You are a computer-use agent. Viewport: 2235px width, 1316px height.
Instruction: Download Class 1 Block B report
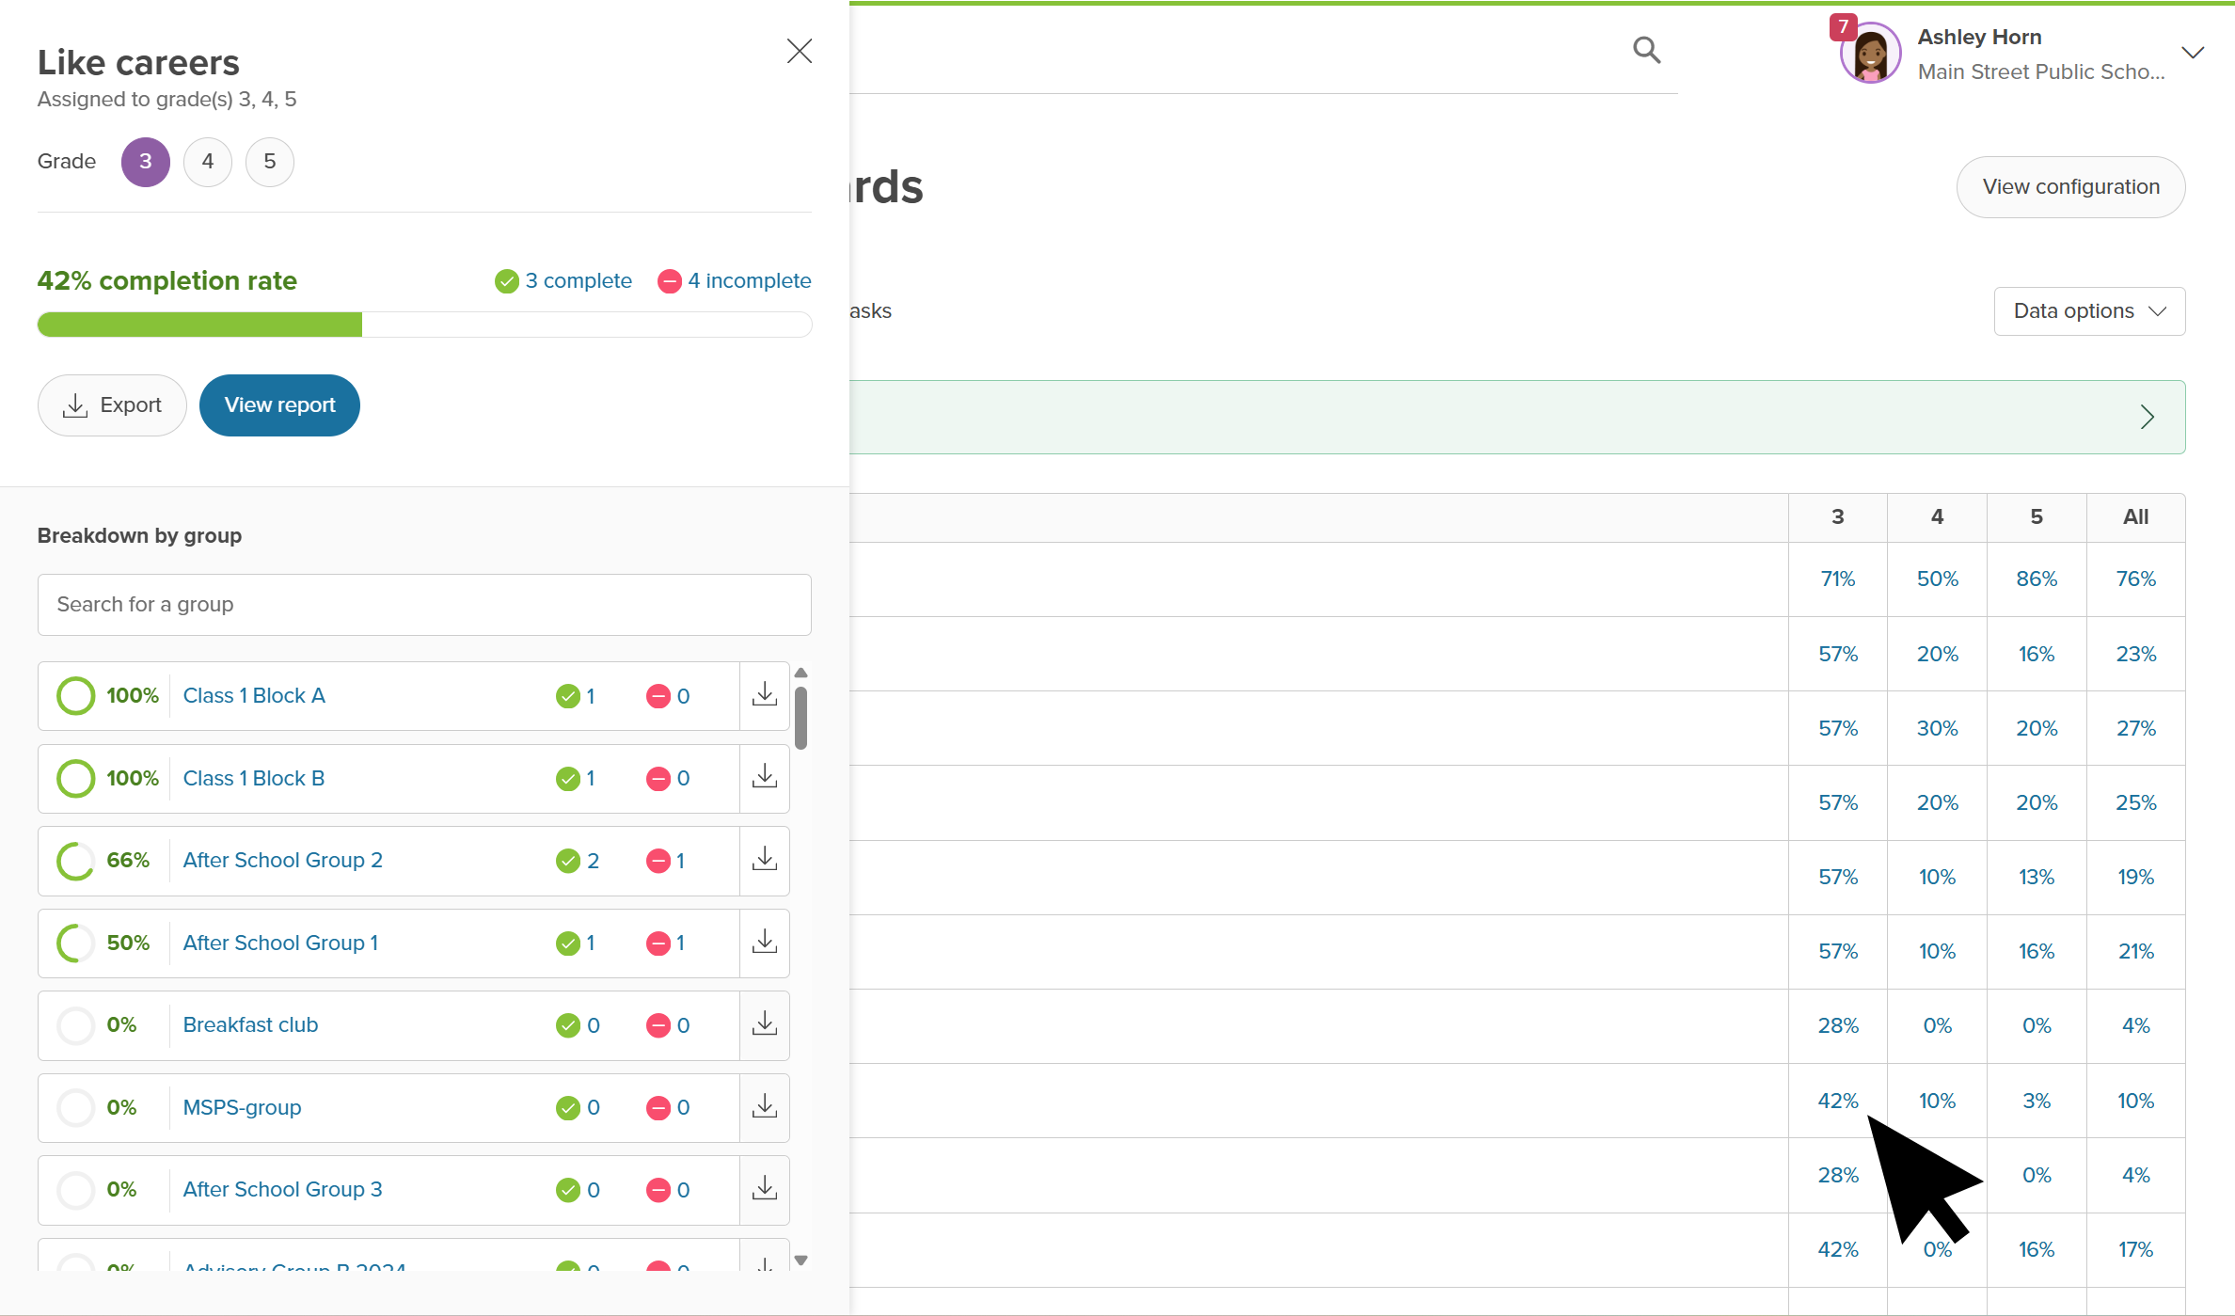[x=764, y=778]
